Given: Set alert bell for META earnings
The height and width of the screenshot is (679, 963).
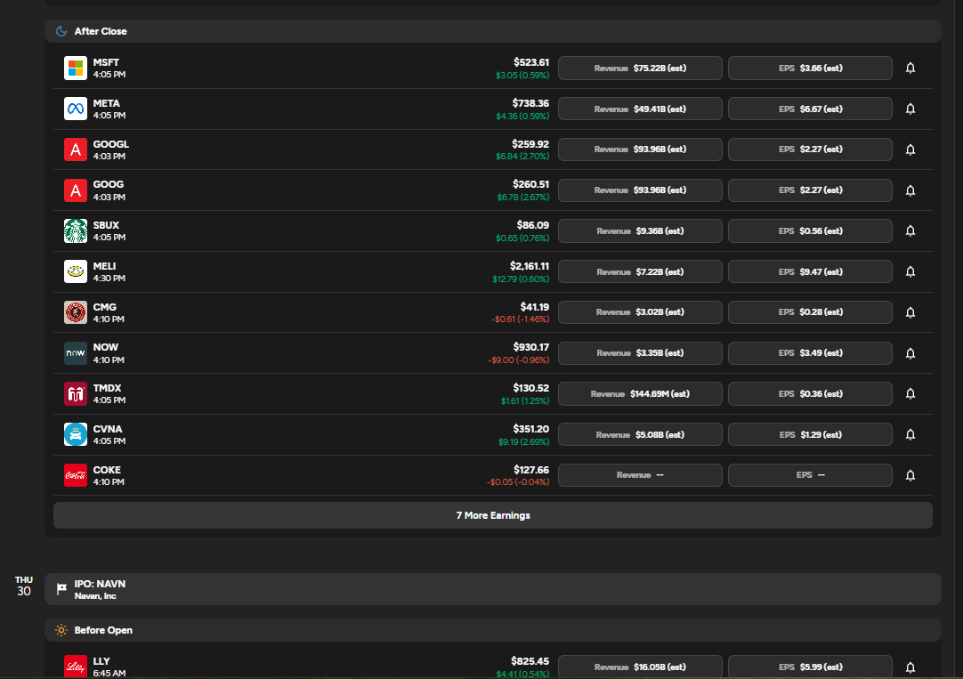Looking at the screenshot, I should [910, 109].
